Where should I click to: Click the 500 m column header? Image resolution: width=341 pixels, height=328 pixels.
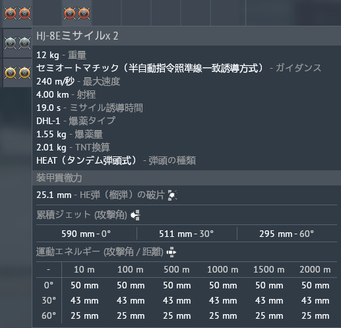(x=177, y=270)
